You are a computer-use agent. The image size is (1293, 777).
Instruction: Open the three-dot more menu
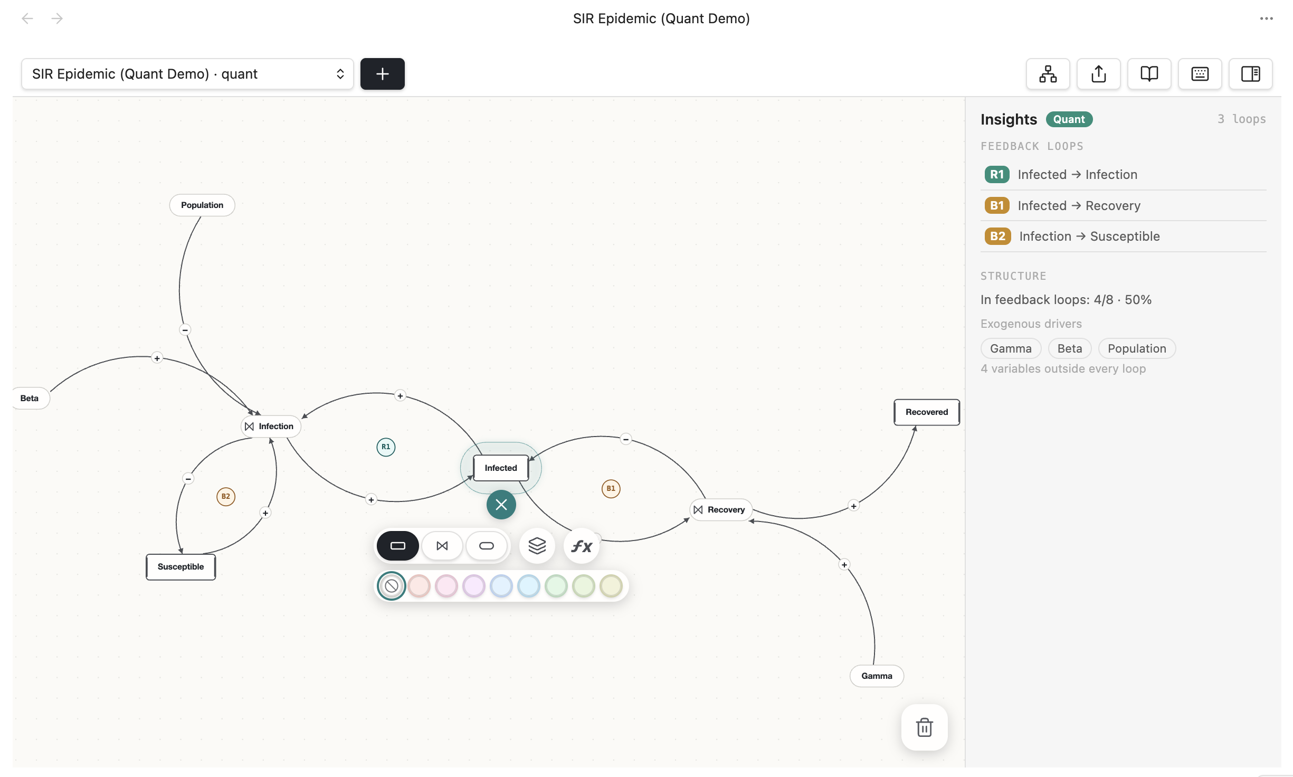click(1266, 18)
